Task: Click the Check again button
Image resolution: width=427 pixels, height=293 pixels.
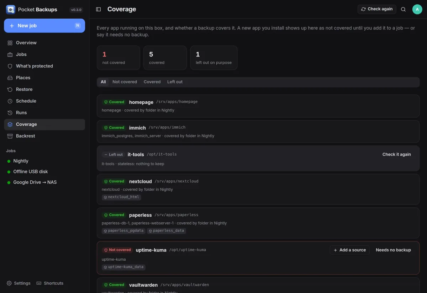Action: tap(377, 9)
